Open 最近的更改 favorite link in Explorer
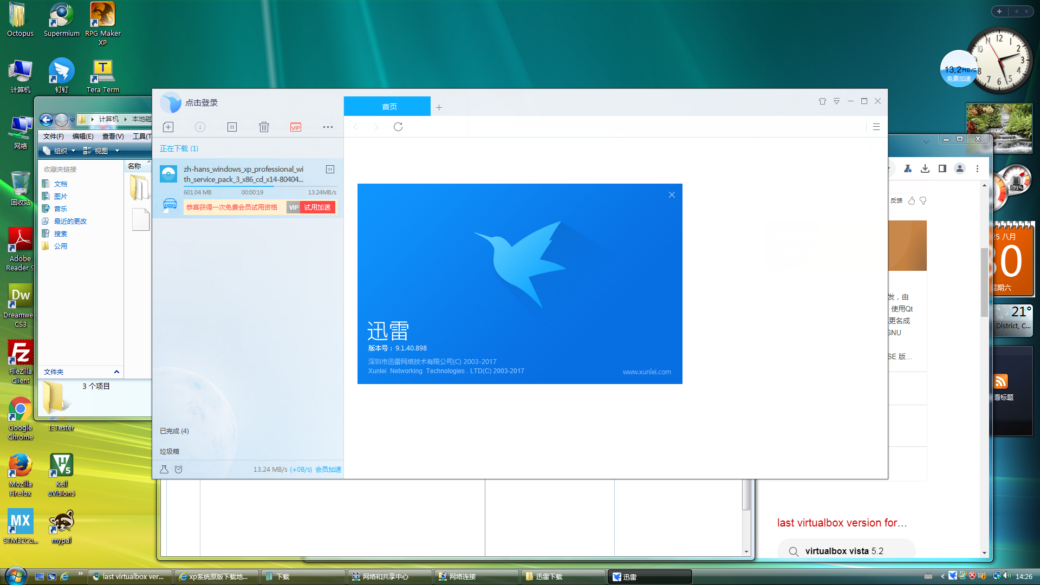The width and height of the screenshot is (1040, 585). [70, 221]
